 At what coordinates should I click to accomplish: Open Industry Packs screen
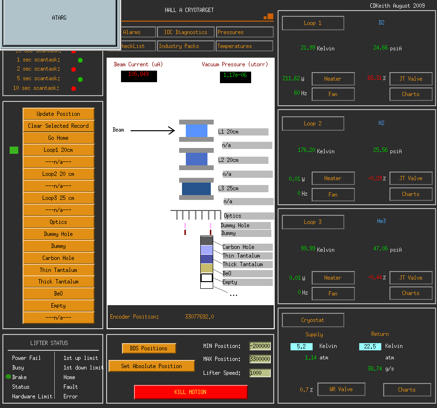click(186, 46)
